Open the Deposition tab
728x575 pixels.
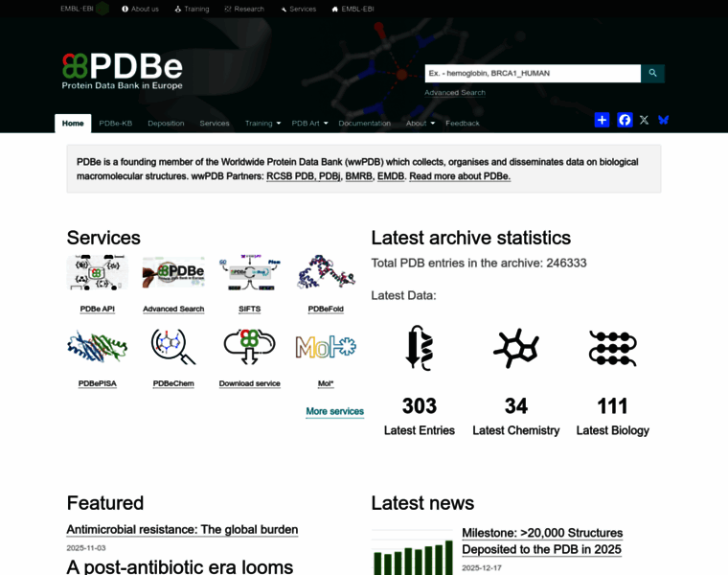[x=166, y=123]
